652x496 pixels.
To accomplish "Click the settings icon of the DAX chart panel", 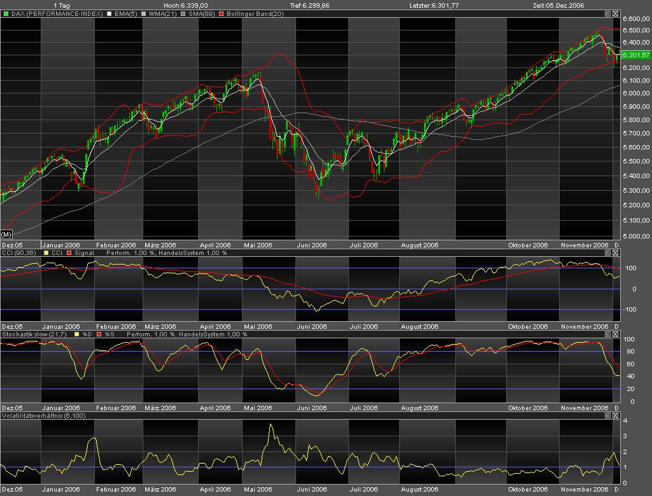I will pyautogui.click(x=607, y=13).
